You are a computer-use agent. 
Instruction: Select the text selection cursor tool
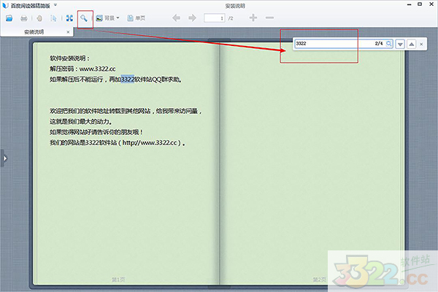(53, 18)
